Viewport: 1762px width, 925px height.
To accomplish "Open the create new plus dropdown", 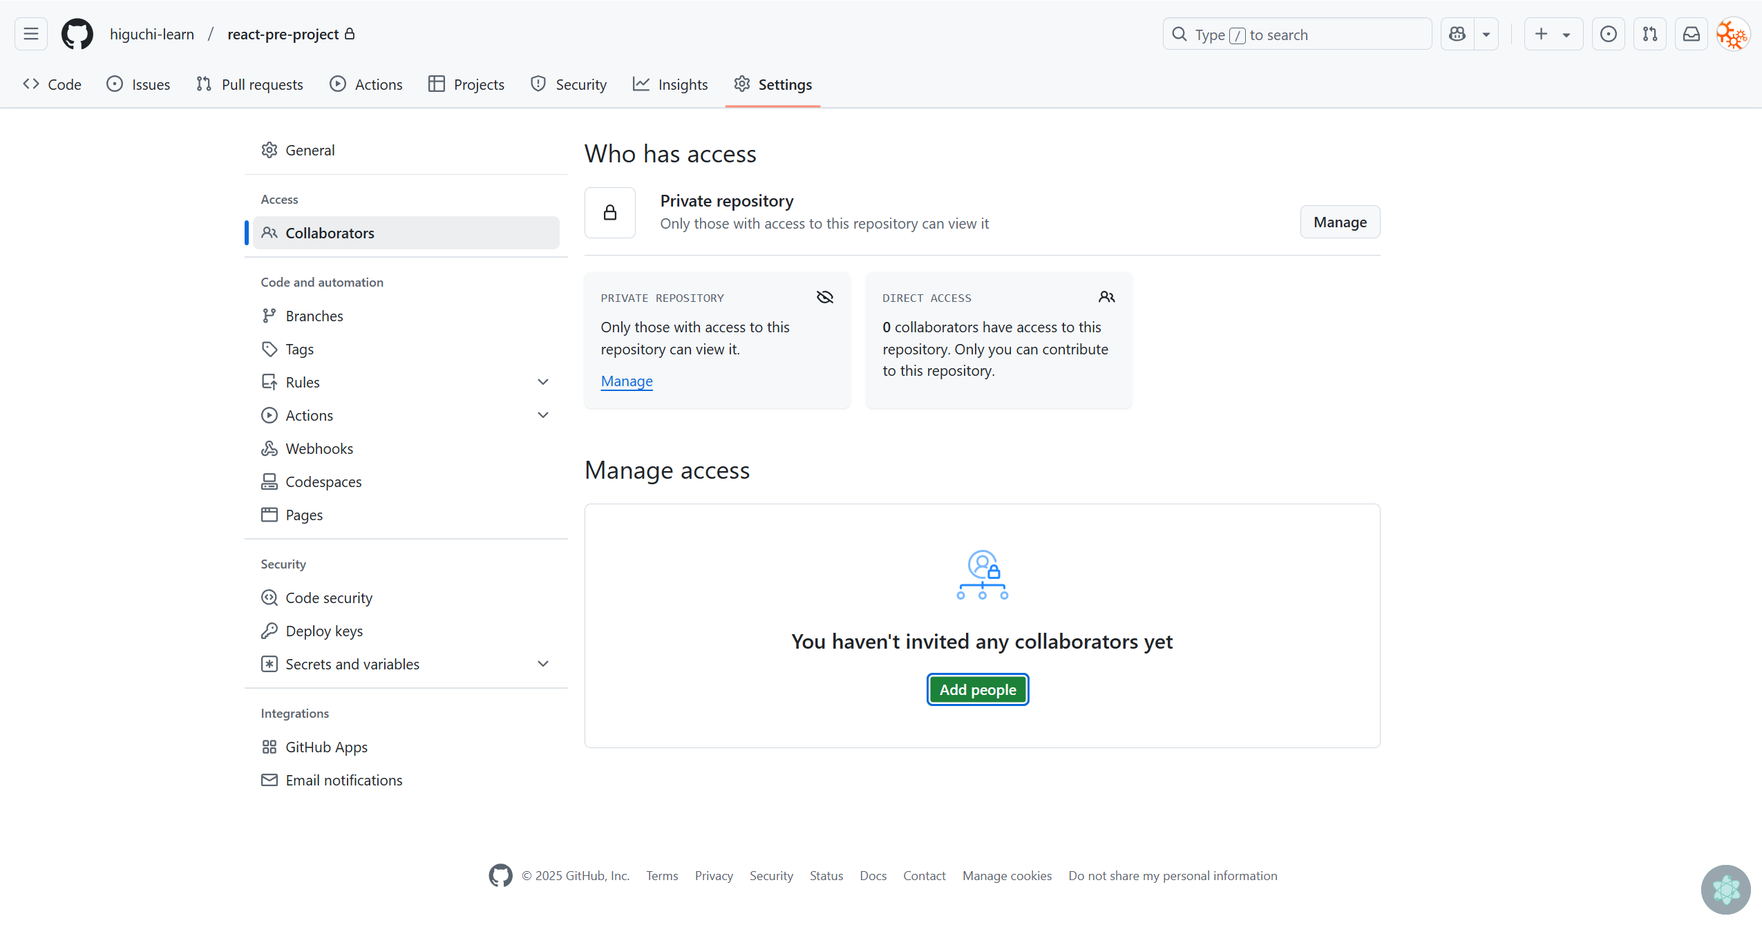I will point(1553,34).
